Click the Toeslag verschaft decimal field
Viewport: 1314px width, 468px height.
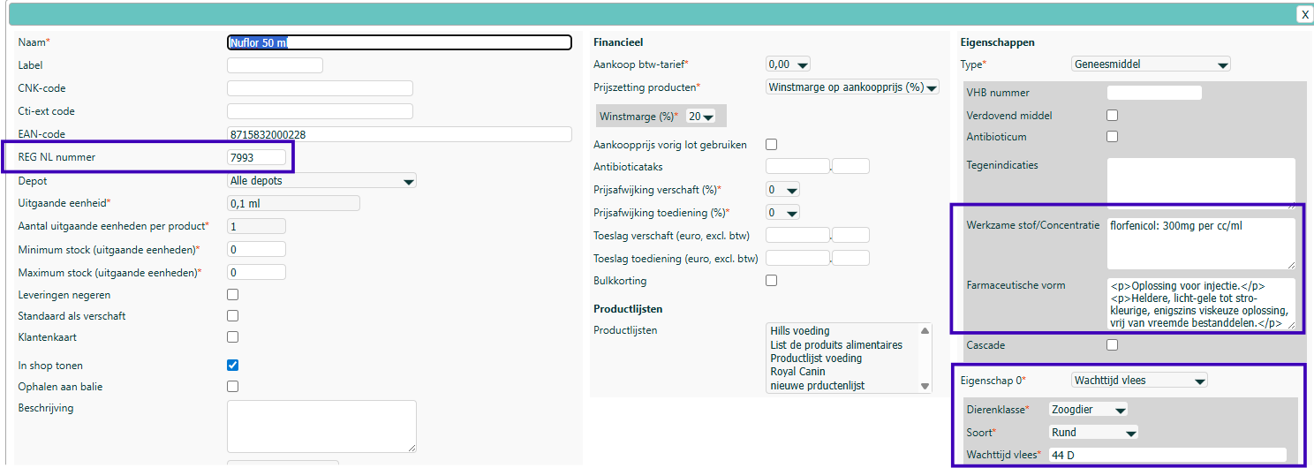851,235
